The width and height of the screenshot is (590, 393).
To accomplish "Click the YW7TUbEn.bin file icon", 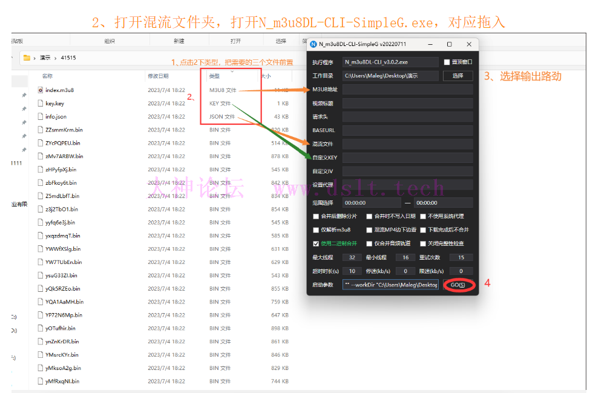I will pos(41,262).
